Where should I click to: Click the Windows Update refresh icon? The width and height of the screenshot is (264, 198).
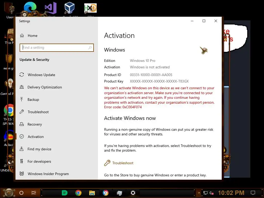click(22, 75)
